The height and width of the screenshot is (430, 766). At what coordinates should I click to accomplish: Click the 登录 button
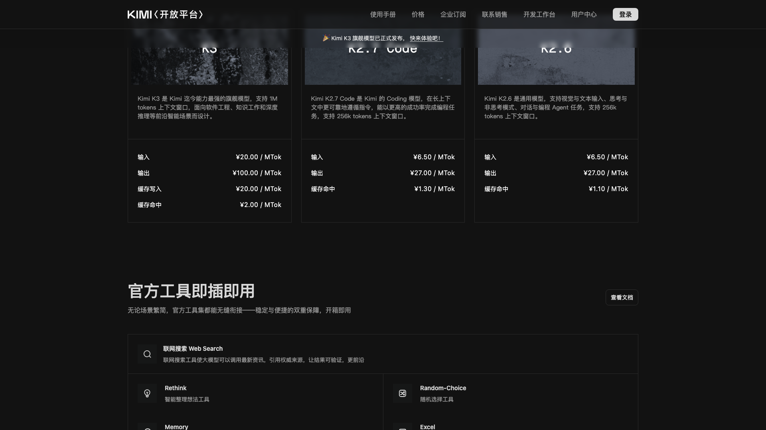(x=625, y=14)
